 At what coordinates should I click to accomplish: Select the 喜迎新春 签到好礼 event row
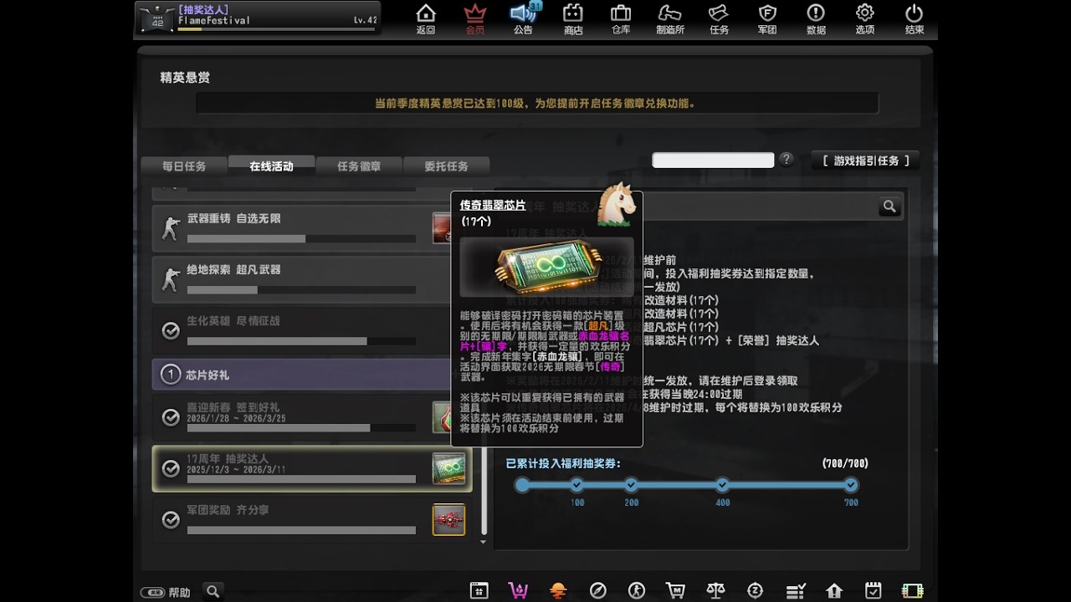[x=303, y=416]
